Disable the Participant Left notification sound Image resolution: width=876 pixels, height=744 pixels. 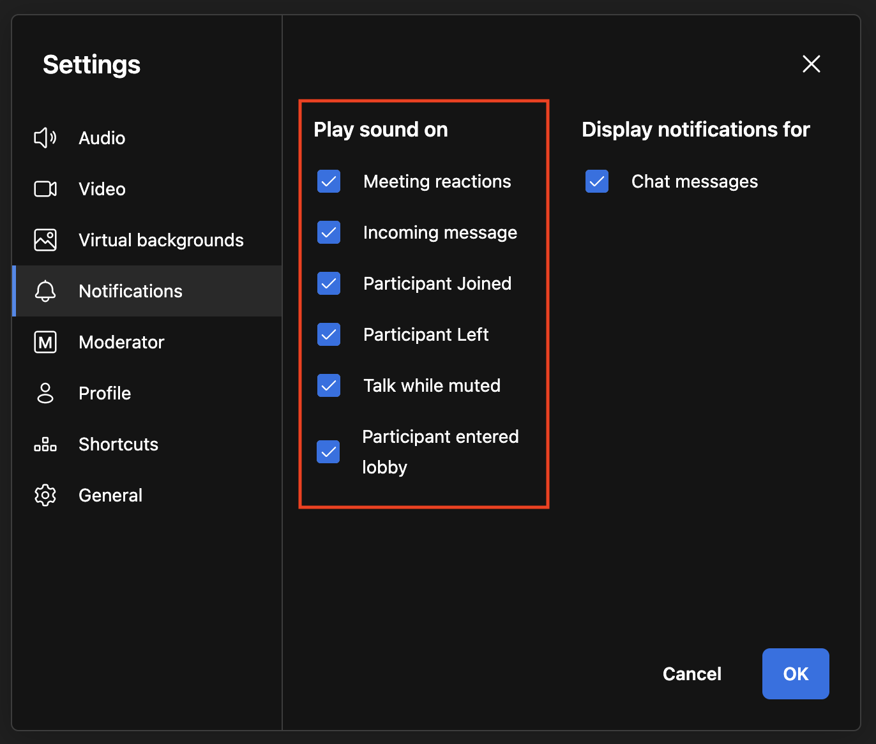[x=328, y=334]
